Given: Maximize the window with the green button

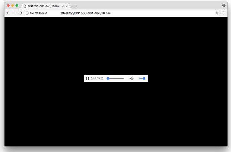Looking at the screenshot, I should (17, 6).
